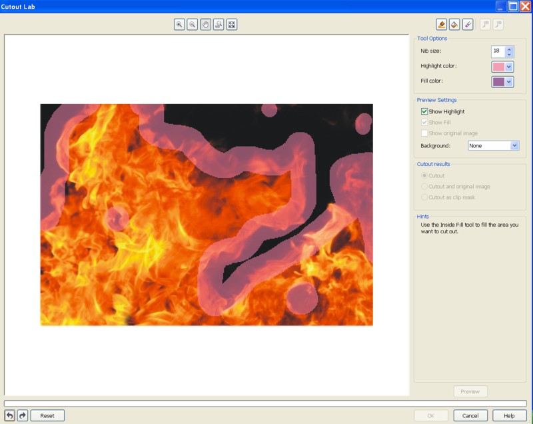The width and height of the screenshot is (533, 424).
Task: Close the Cutout Lab window
Action: coord(525,7)
